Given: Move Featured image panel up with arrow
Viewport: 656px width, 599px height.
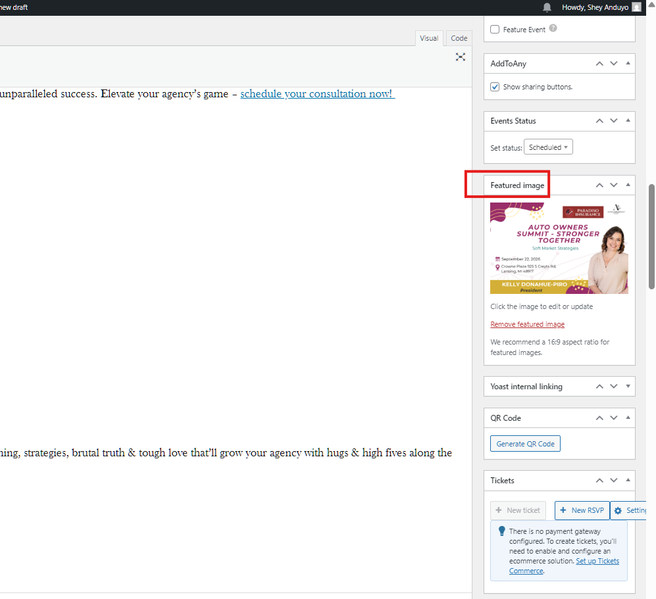Looking at the screenshot, I should (x=599, y=185).
